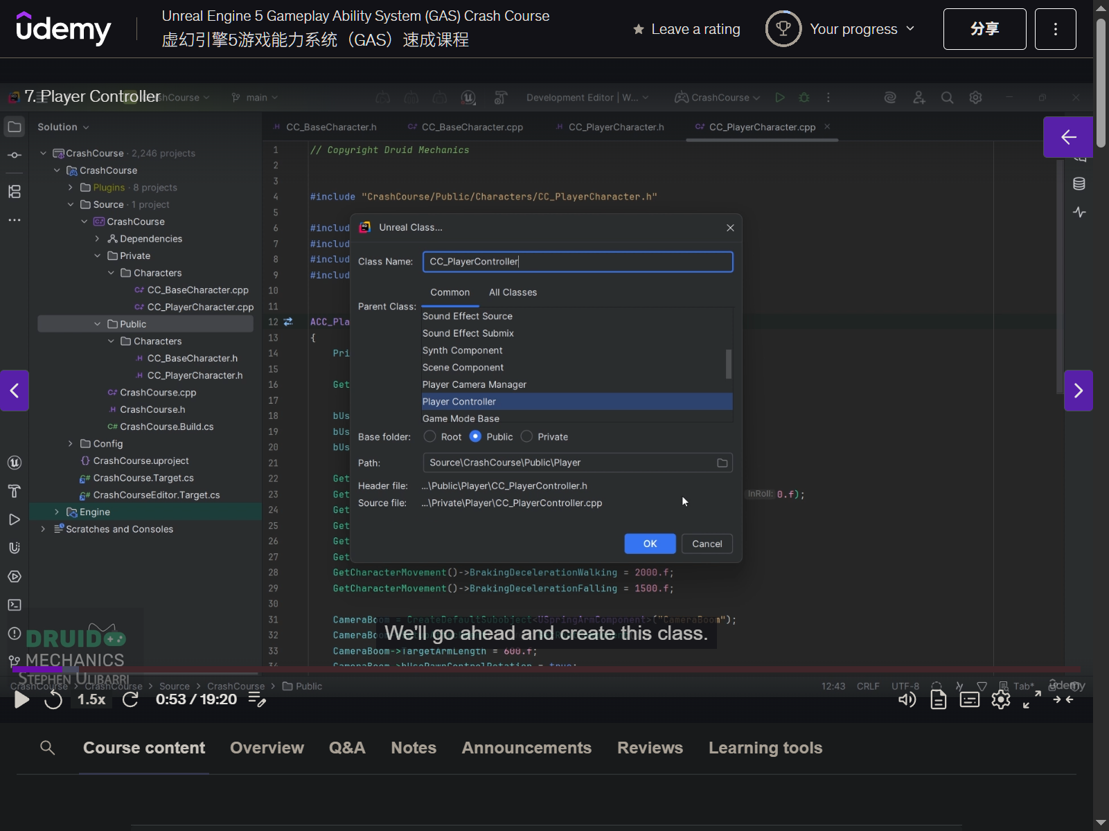This screenshot has height=831, width=1109.
Task: Go to previous lecture arrow
Action: (x=15, y=391)
